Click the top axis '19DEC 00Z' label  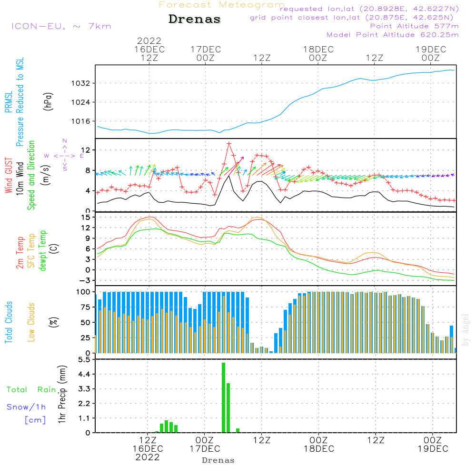[431, 53]
